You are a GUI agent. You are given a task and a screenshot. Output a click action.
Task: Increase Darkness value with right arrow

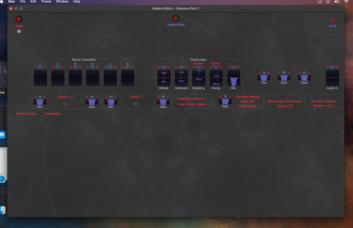pyautogui.click(x=186, y=67)
